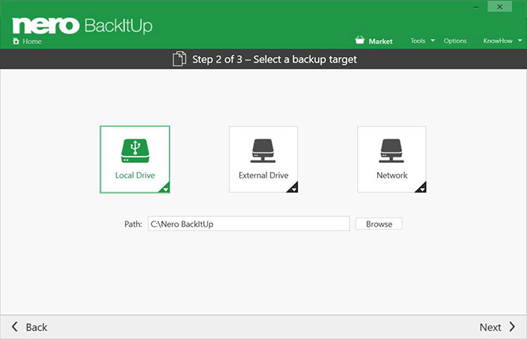Click the Path: label
This screenshot has height=339, width=527.
click(133, 224)
